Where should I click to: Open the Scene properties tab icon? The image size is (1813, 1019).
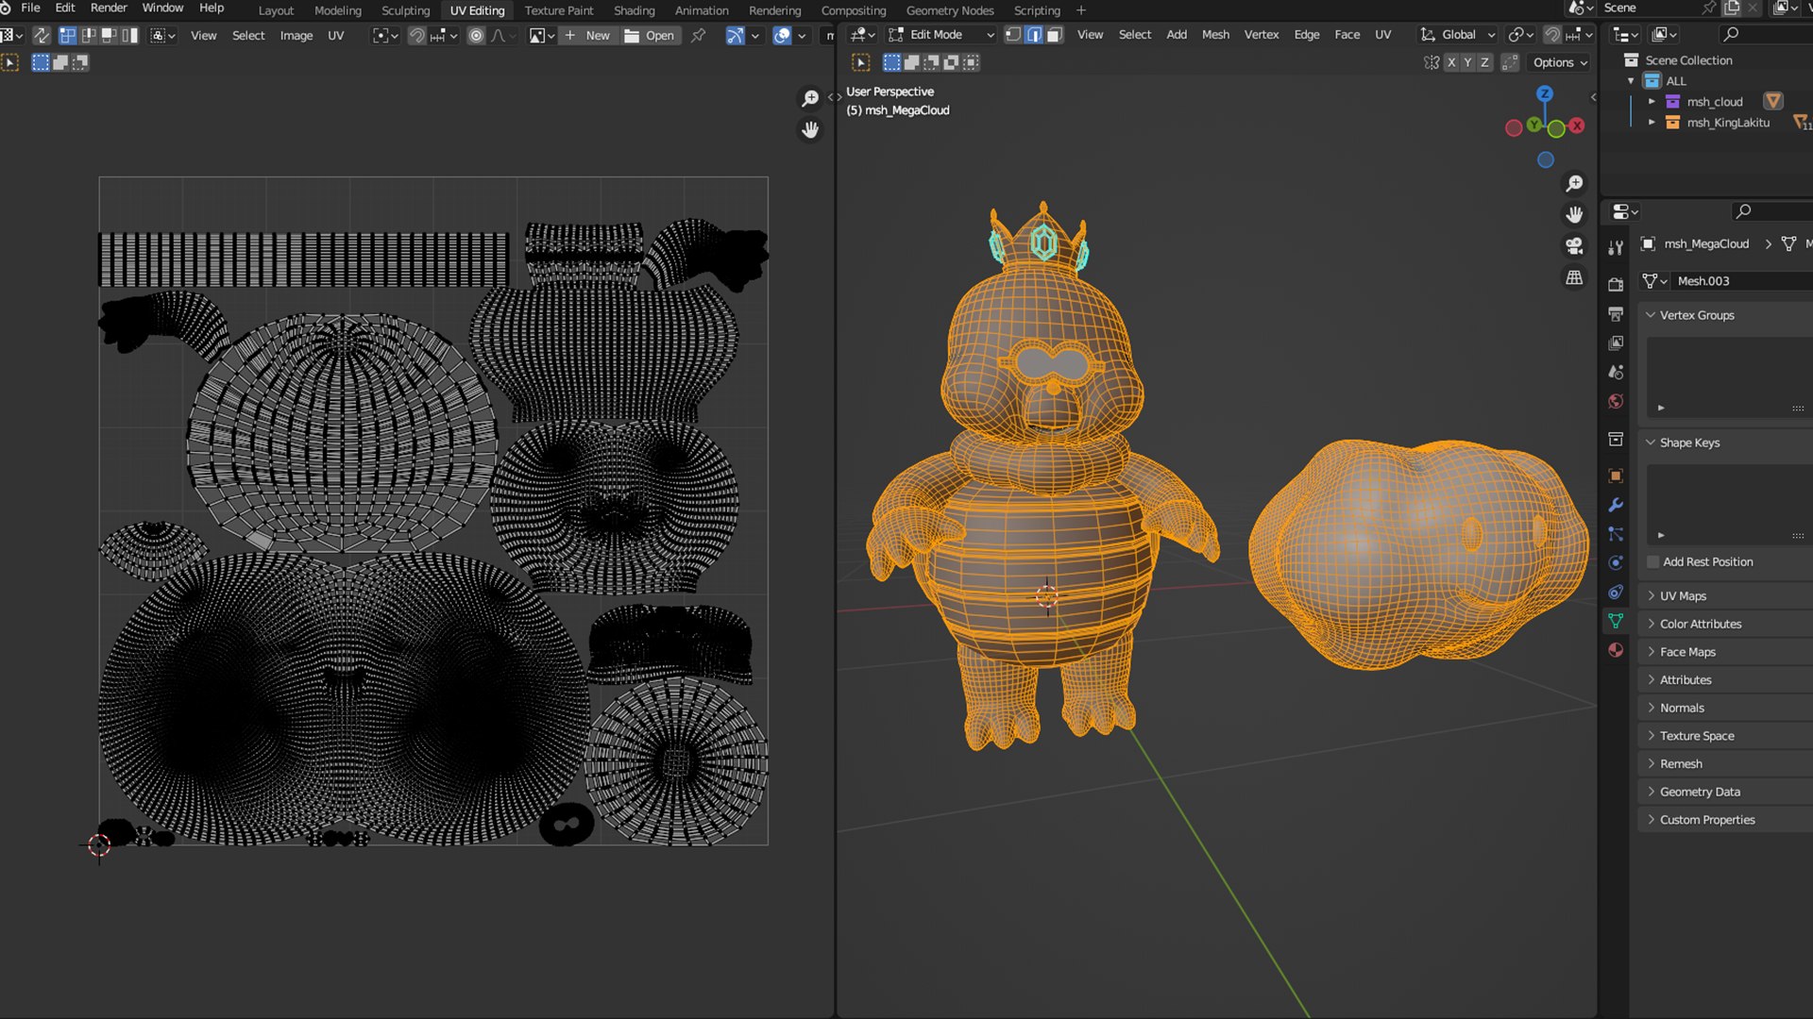[x=1616, y=372]
